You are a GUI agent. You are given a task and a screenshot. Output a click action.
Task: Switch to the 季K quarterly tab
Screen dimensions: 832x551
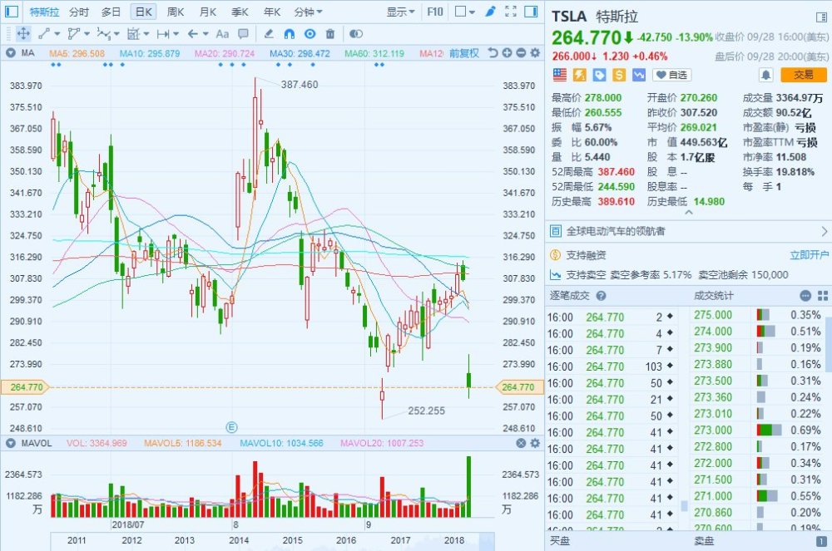coord(240,12)
